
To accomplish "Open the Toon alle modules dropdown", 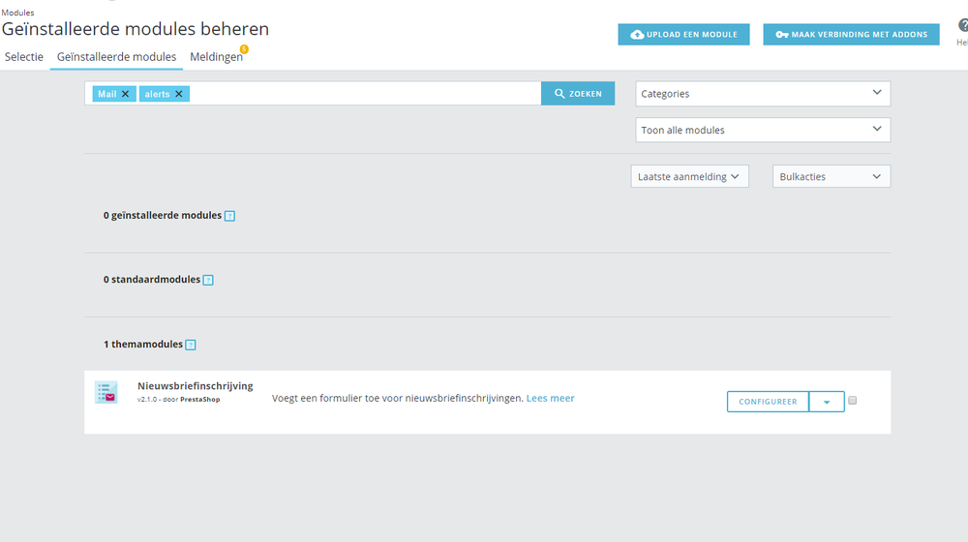I will coord(763,131).
